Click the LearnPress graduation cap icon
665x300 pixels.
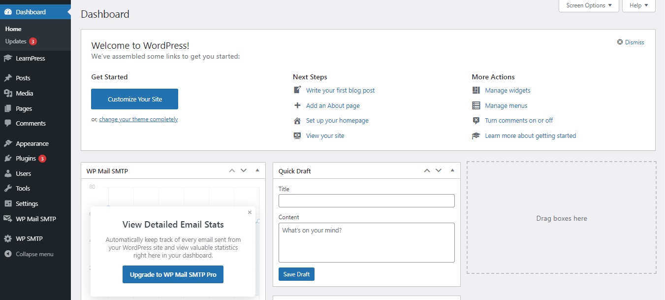tap(8, 58)
